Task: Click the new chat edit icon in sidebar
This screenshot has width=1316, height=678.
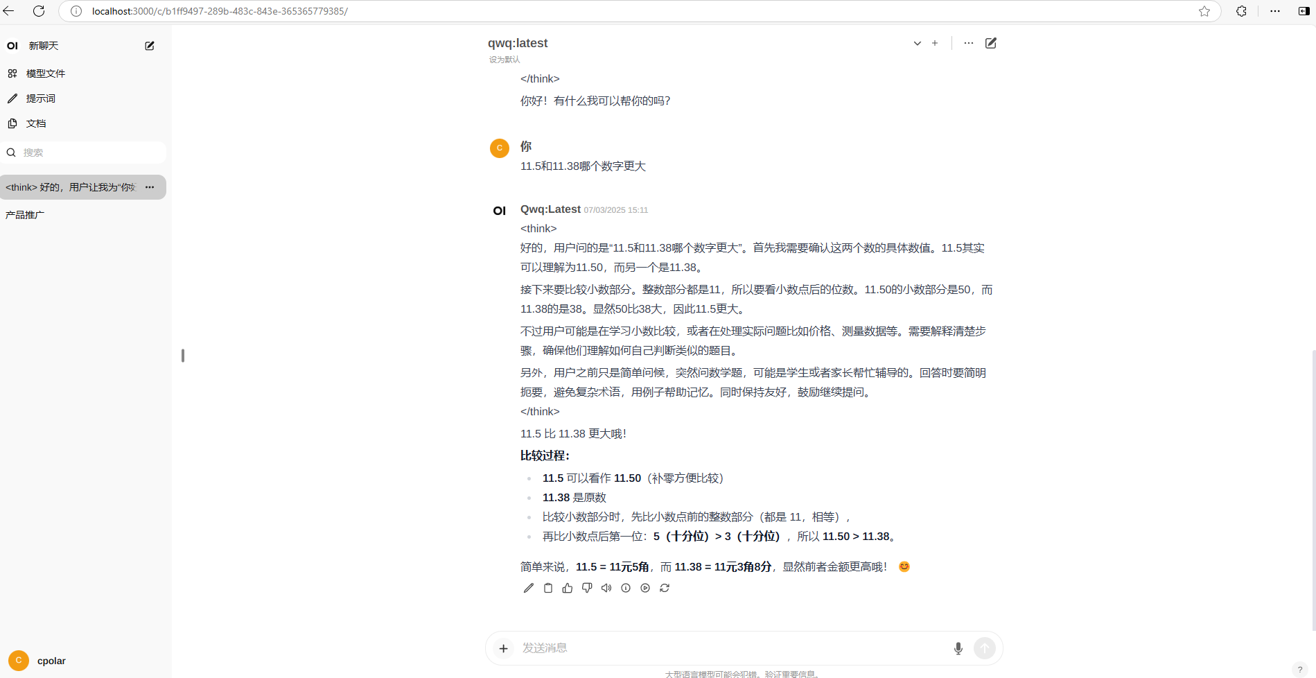Action: click(150, 46)
